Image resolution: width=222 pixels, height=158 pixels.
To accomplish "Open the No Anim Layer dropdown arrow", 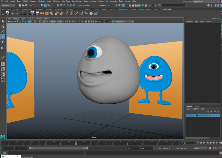I will [174, 148].
